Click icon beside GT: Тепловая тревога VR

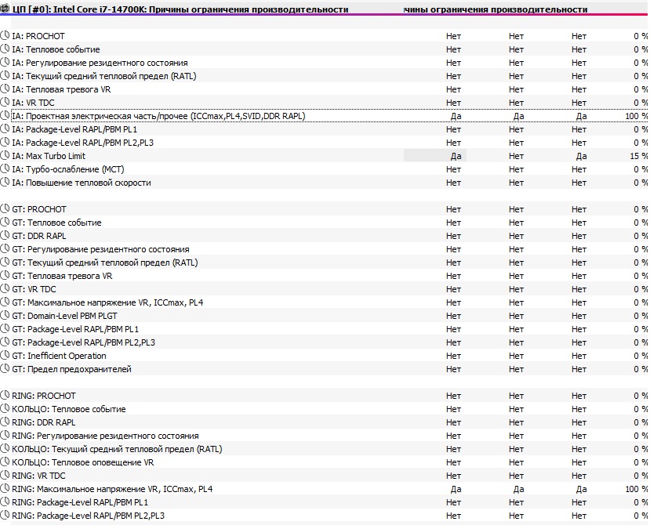tap(5, 275)
